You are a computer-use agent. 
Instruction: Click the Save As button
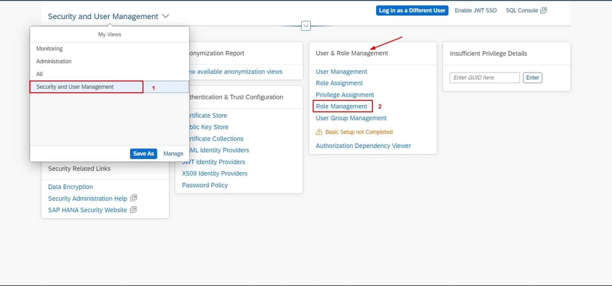pos(143,154)
